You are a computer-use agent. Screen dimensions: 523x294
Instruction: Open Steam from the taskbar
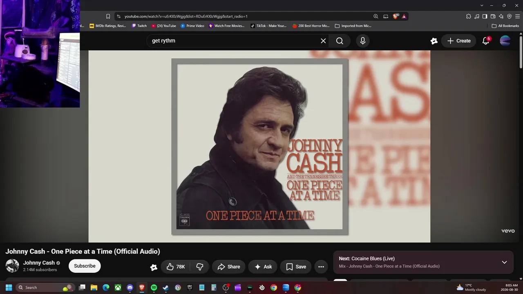pyautogui.click(x=166, y=287)
